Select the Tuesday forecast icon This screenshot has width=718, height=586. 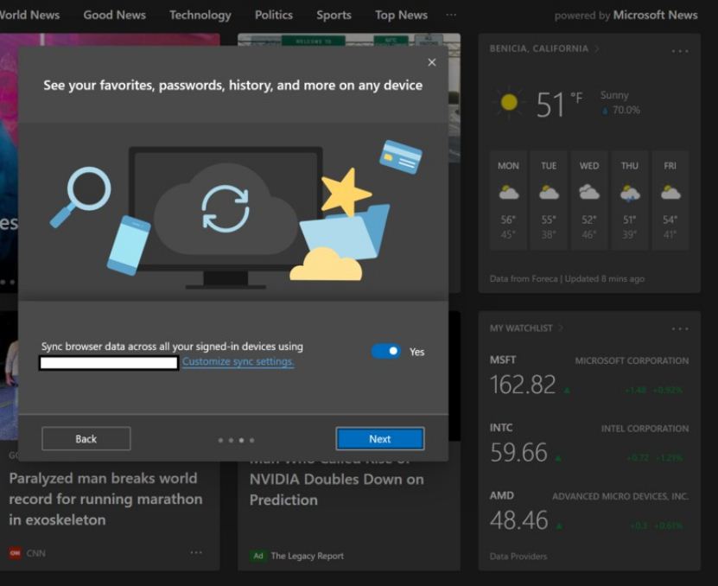pyautogui.click(x=549, y=193)
